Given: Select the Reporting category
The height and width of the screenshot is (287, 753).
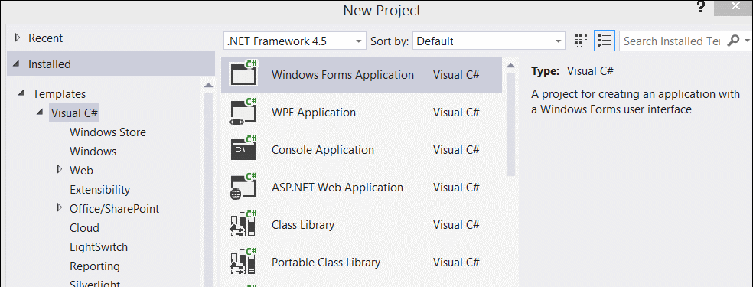Looking at the screenshot, I should click(x=95, y=266).
